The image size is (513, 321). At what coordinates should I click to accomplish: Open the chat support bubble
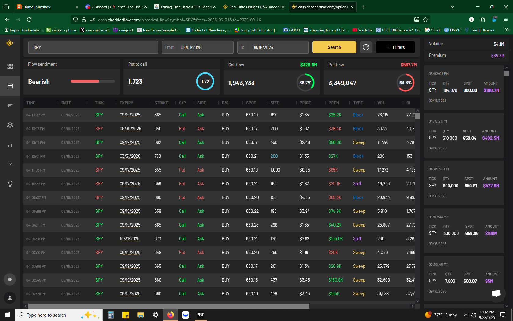[497, 293]
